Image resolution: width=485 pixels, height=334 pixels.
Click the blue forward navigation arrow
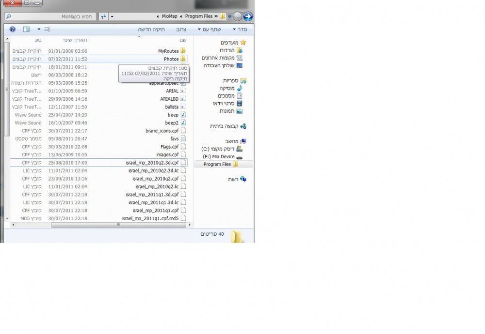248,16
